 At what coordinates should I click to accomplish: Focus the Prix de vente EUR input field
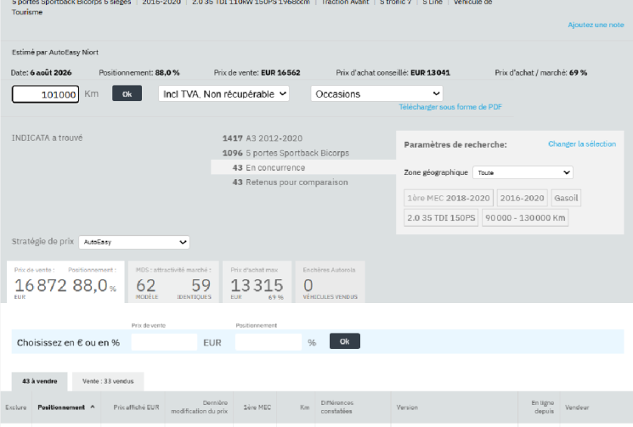164,342
